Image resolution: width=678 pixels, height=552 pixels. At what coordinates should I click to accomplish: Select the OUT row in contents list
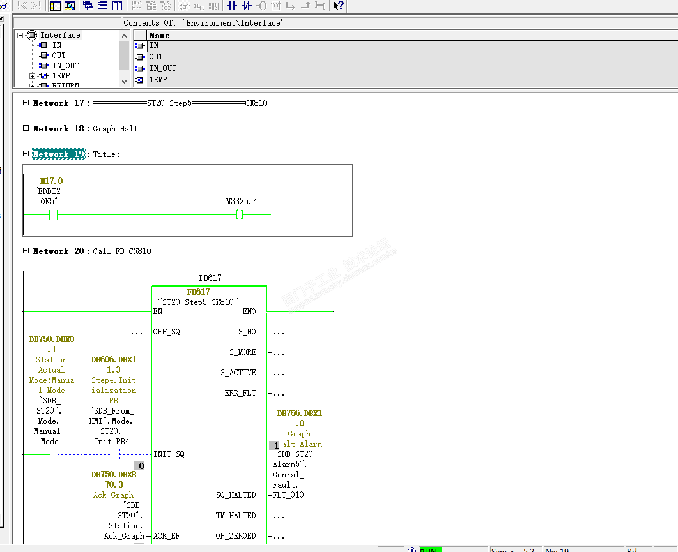pos(156,57)
